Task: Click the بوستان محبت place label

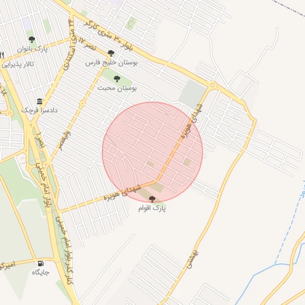Action: (x=117, y=88)
